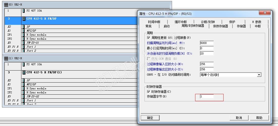Select slot 3 cell in rack (1)
Screen dimensions: 278x126
13,74
